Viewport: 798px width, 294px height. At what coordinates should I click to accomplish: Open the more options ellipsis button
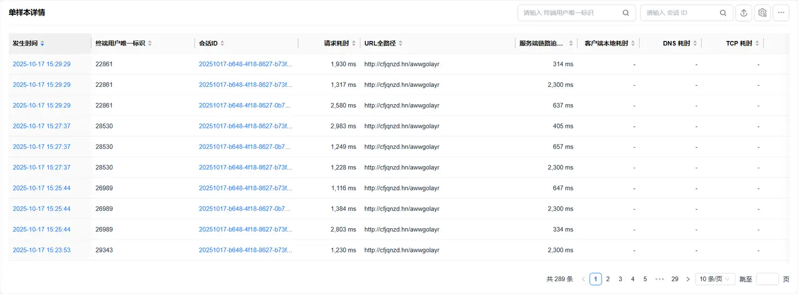(x=781, y=13)
